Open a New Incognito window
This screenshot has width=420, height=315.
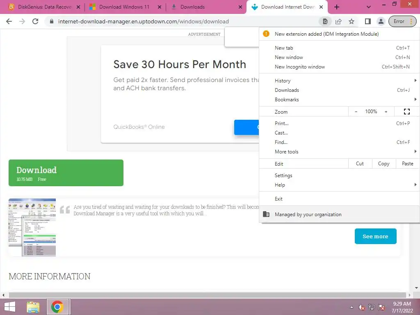[339, 67]
